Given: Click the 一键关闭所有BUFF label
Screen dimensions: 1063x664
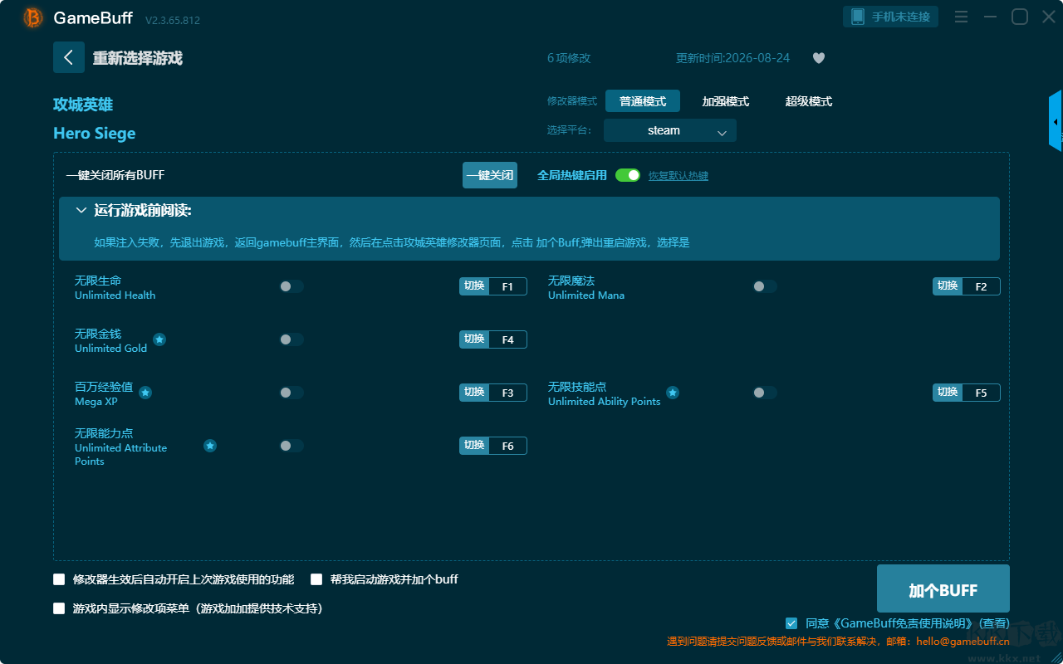Looking at the screenshot, I should coord(115,175).
